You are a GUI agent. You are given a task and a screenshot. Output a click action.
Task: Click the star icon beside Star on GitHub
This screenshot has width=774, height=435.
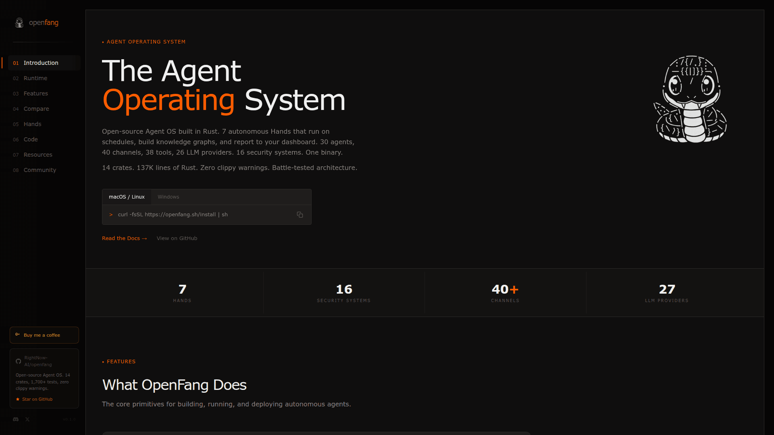point(18,399)
